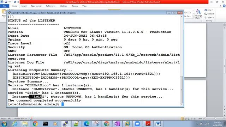
Task: Click Replace in the Editing group
Action: point(209,14)
